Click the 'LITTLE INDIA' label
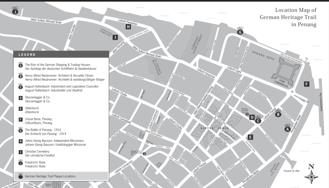Viewport: 329px width, 188px height. click(x=215, y=128)
